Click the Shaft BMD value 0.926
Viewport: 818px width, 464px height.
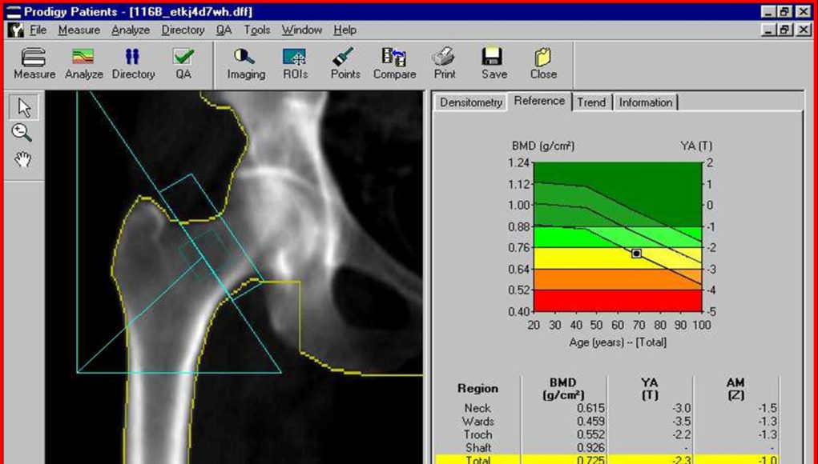(x=590, y=448)
